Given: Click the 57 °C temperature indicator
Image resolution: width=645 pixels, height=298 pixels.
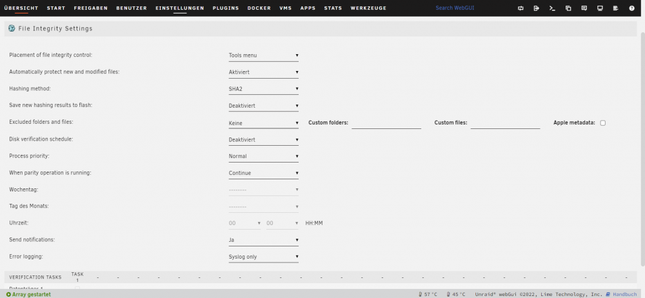Looking at the screenshot, I should (x=428, y=294).
